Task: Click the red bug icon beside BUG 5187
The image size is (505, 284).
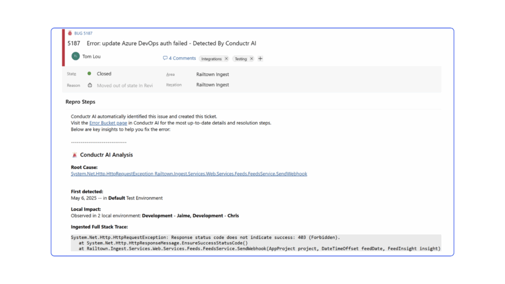Action: pos(70,34)
